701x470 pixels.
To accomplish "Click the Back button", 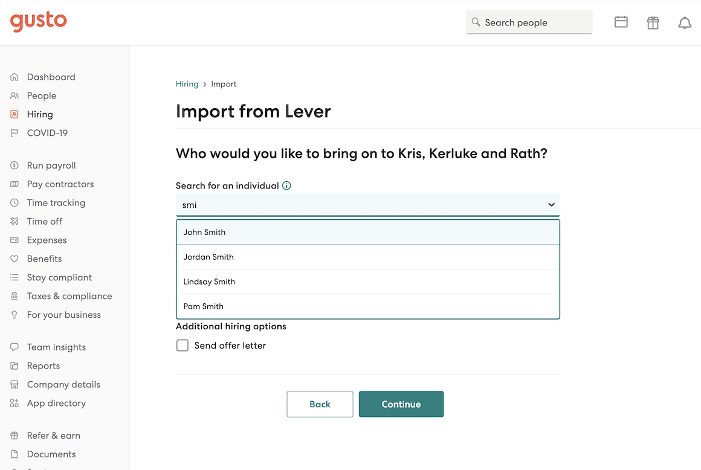I will pyautogui.click(x=320, y=404).
